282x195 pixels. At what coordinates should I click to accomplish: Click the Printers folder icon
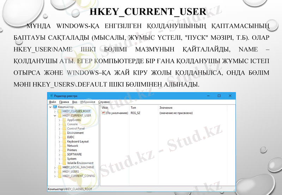[x=64, y=150]
